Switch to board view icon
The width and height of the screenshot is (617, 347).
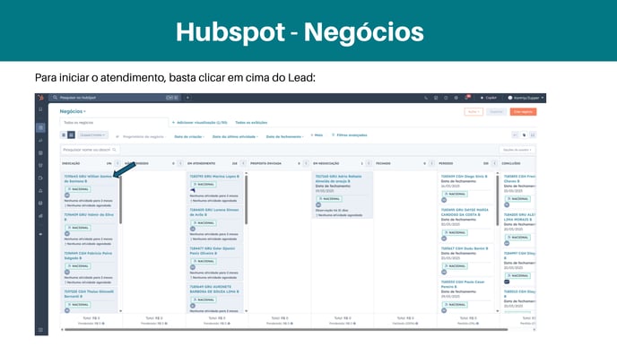(71, 134)
